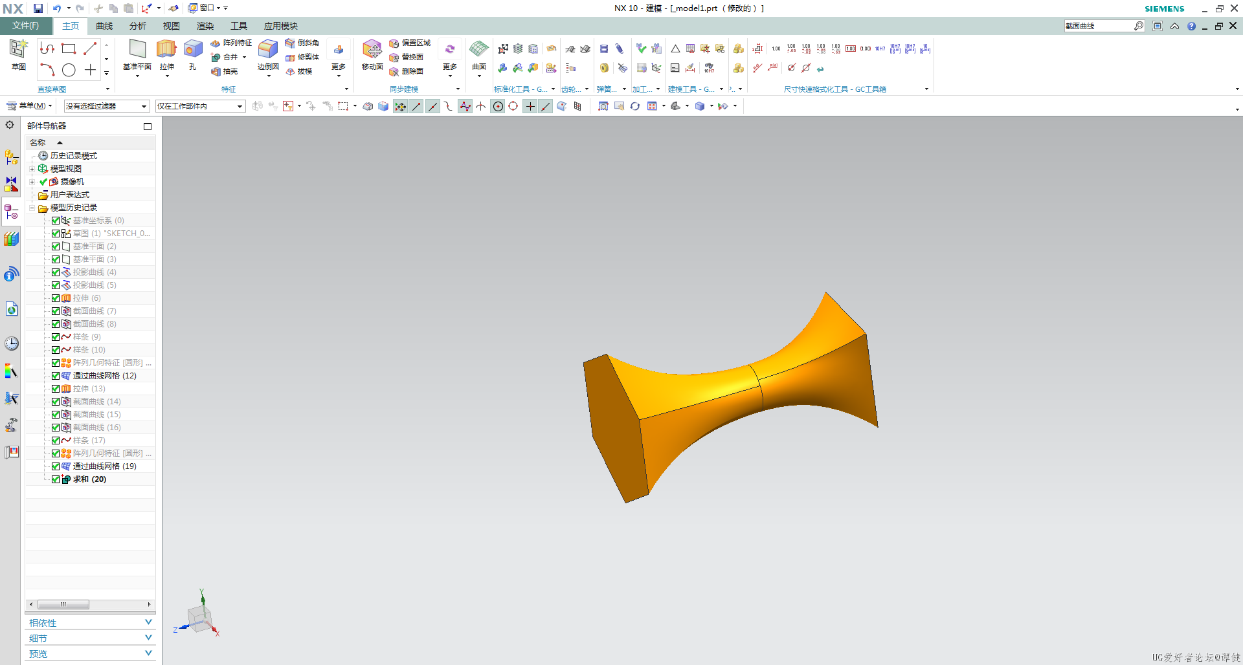Maximize the 部件导航器 panel

(x=148, y=126)
